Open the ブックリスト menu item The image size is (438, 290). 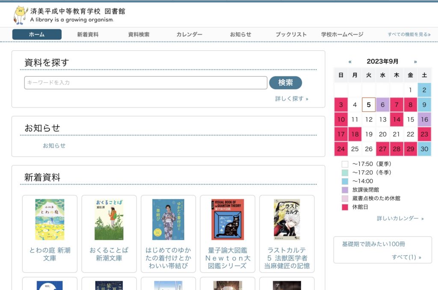[291, 34]
